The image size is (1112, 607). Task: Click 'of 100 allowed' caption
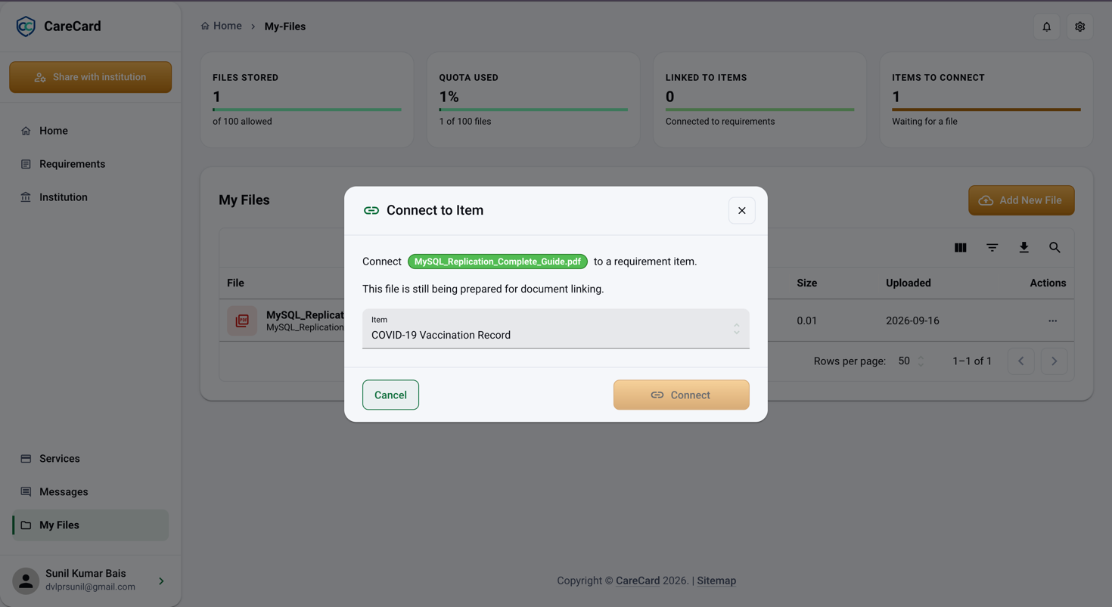click(x=242, y=122)
